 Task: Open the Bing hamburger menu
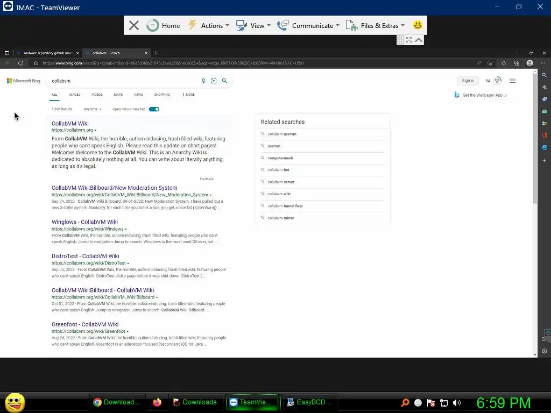click(512, 81)
